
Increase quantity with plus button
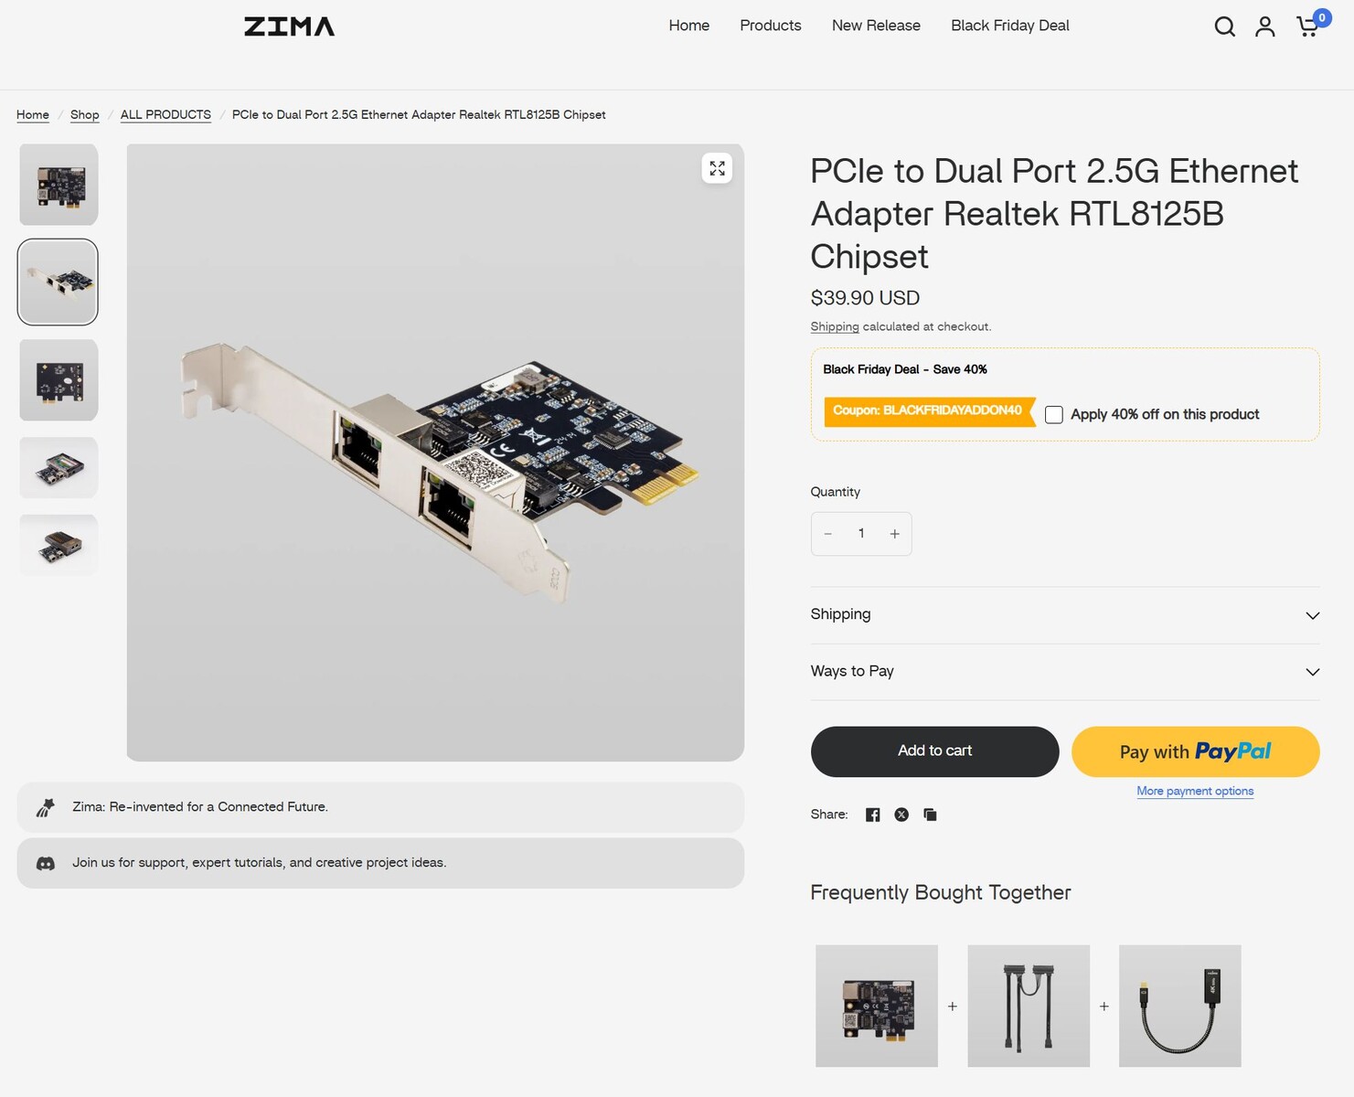(894, 534)
